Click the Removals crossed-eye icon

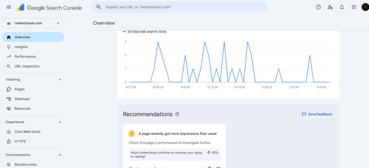pyautogui.click(x=9, y=109)
